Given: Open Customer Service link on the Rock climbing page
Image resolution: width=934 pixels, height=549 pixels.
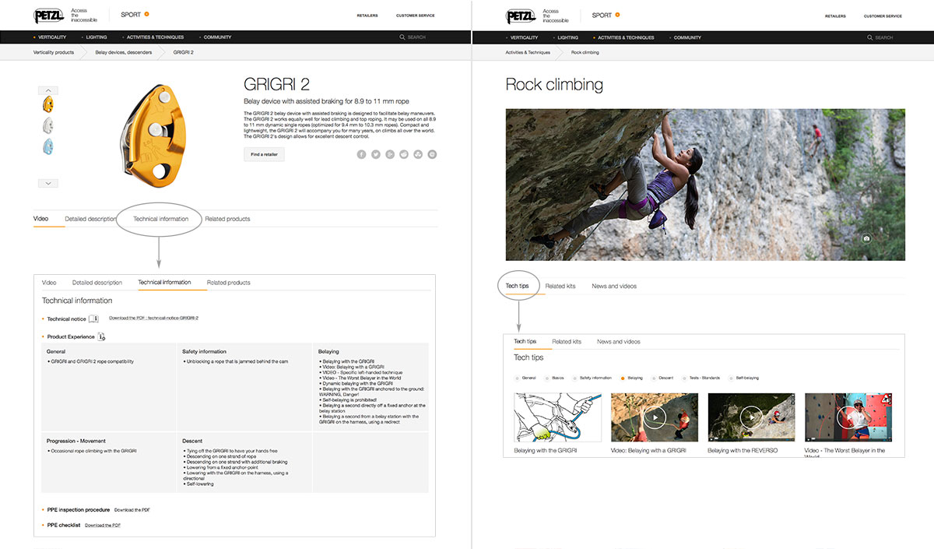Looking at the screenshot, I should 883,16.
